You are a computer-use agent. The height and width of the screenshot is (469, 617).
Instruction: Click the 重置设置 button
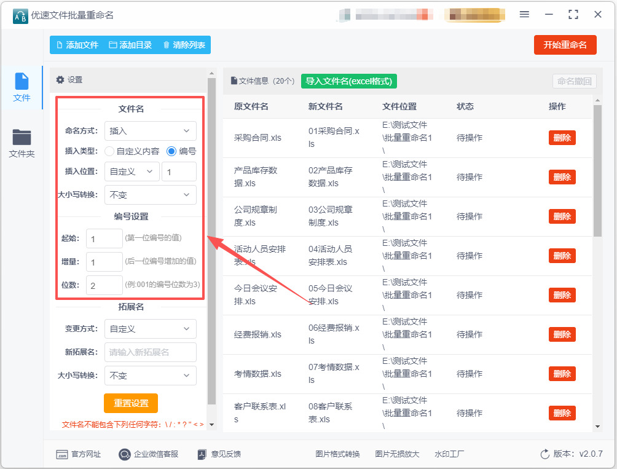(131, 403)
